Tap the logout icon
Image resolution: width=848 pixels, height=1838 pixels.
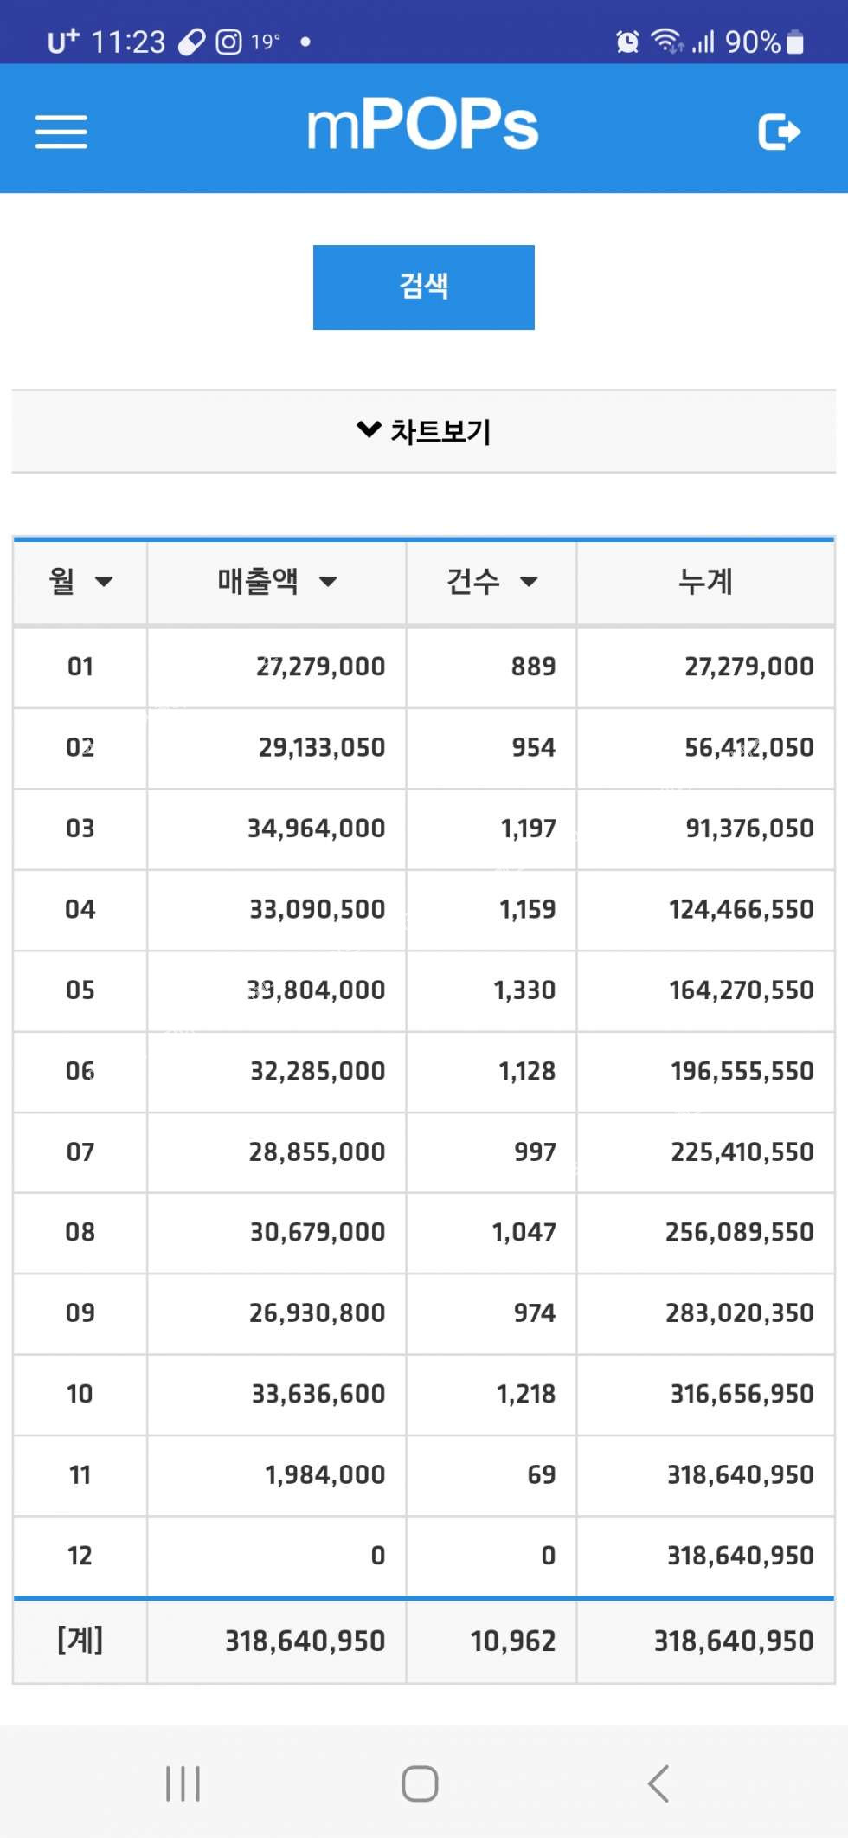point(779,132)
